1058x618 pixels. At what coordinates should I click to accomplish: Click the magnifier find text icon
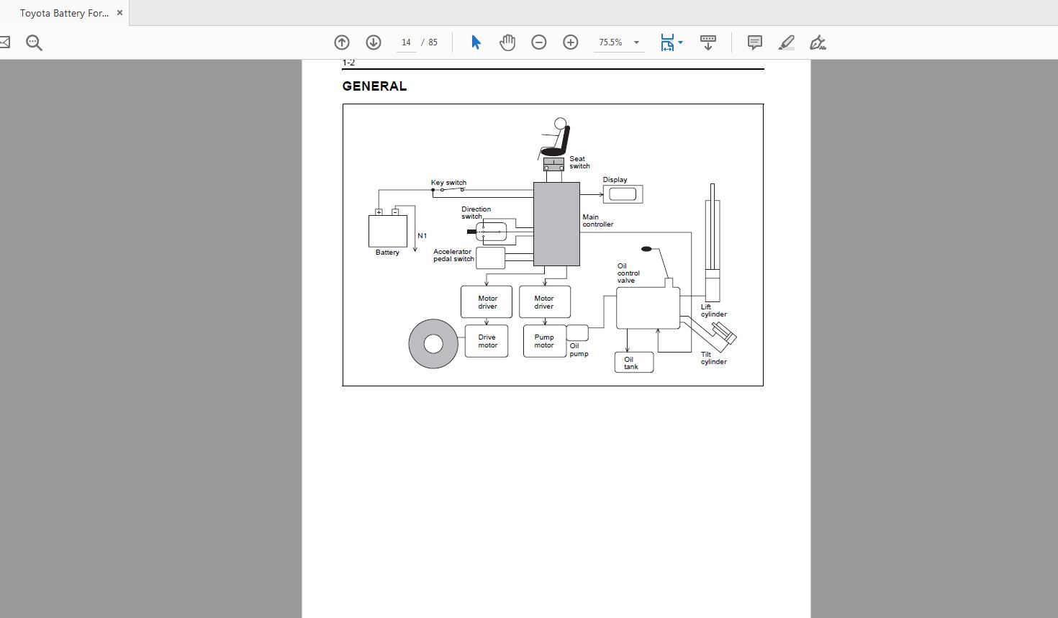(34, 42)
